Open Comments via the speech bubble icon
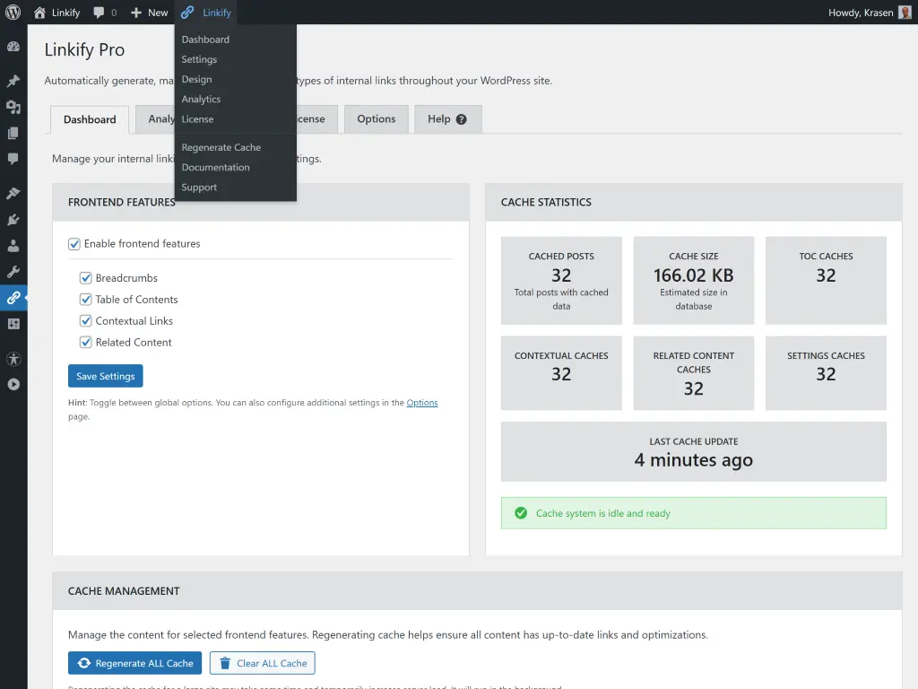 (13, 160)
